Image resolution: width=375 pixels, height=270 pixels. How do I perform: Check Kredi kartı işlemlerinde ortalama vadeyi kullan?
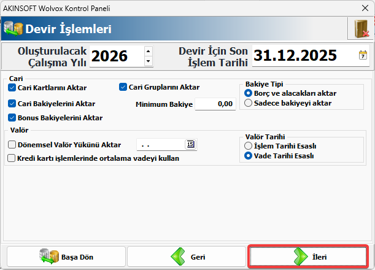tap(12, 158)
